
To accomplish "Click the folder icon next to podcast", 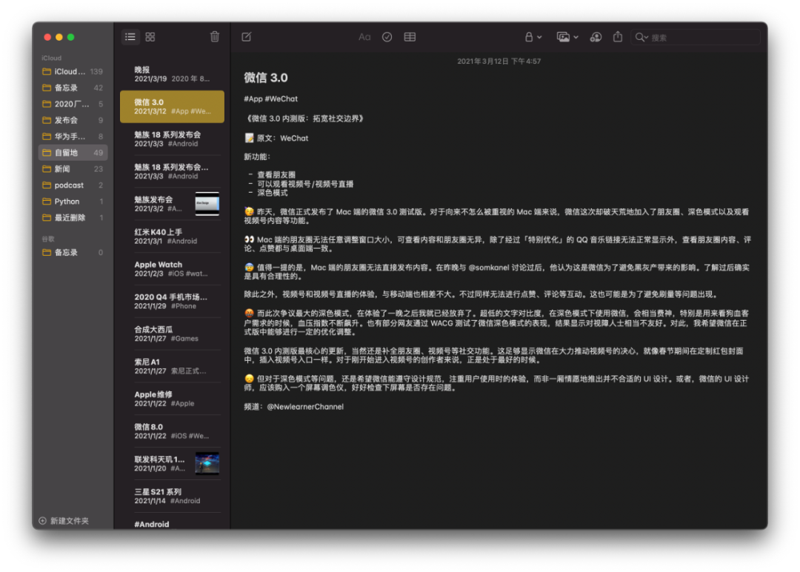I will click(47, 185).
